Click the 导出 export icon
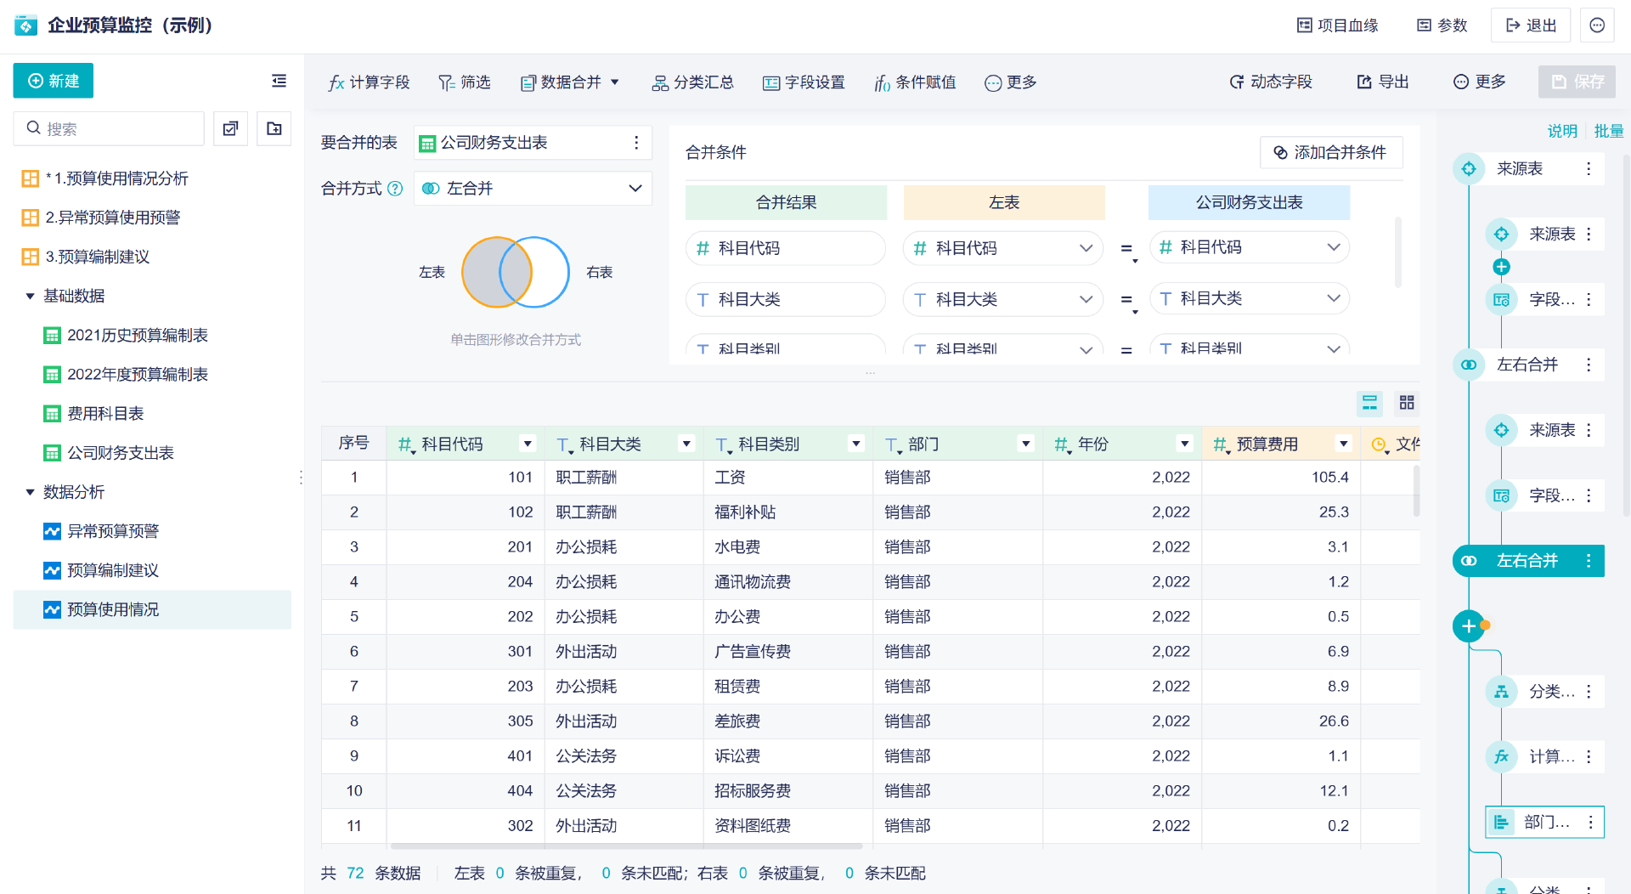This screenshot has height=894, width=1631. (x=1381, y=82)
